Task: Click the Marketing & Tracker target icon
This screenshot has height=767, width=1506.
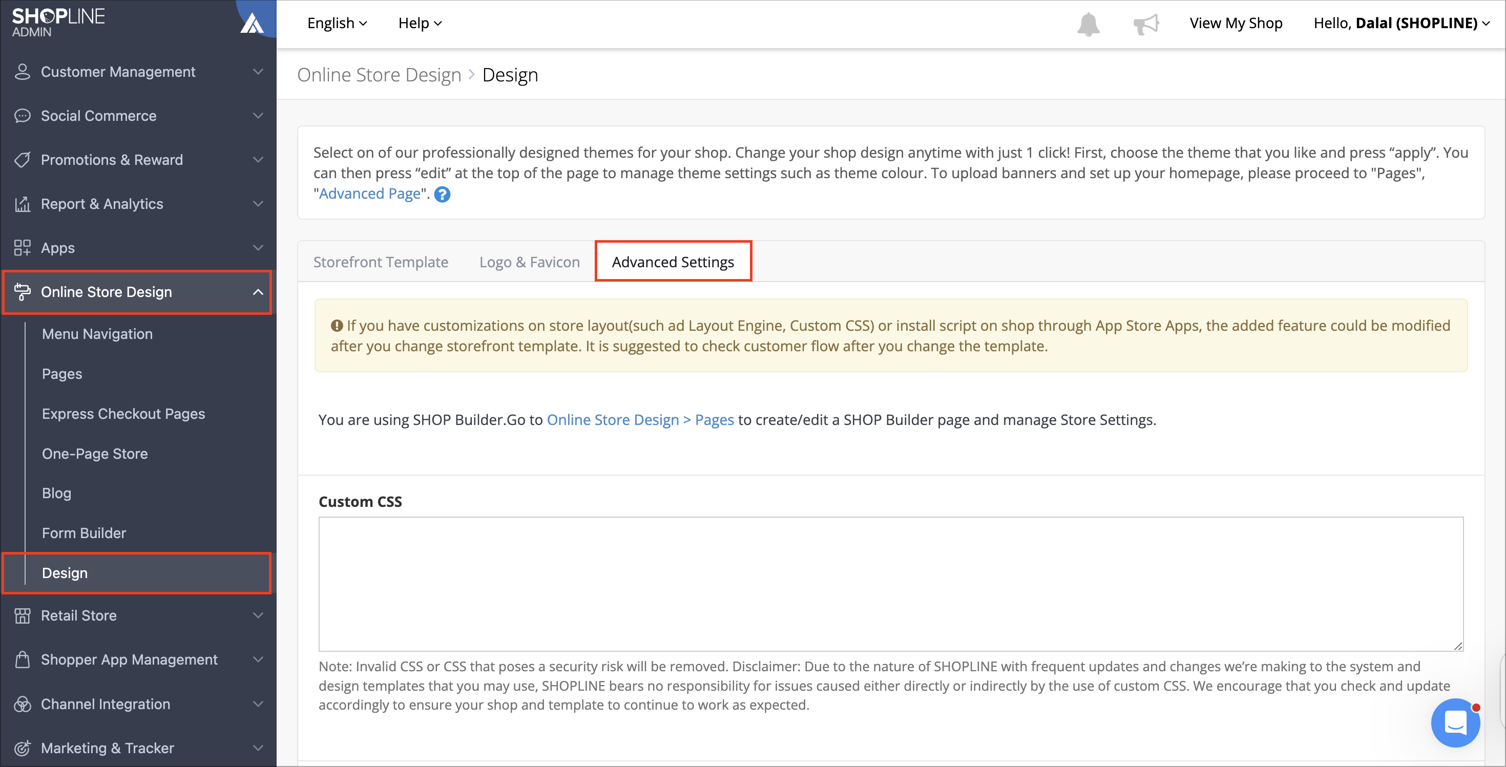Action: point(22,748)
